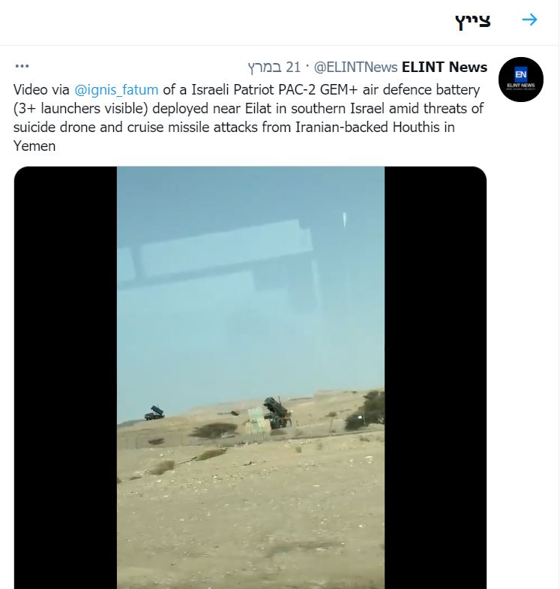This screenshot has height=589, width=560.
Task: Click the word Houthis in tweet
Action: coord(416,128)
